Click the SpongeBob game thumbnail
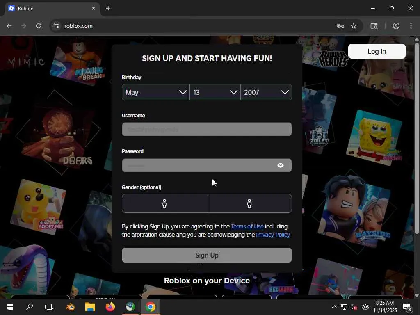Screen dimensions: 420x315 point(374,137)
